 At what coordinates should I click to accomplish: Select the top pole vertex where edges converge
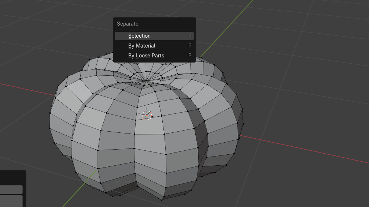tap(147, 81)
